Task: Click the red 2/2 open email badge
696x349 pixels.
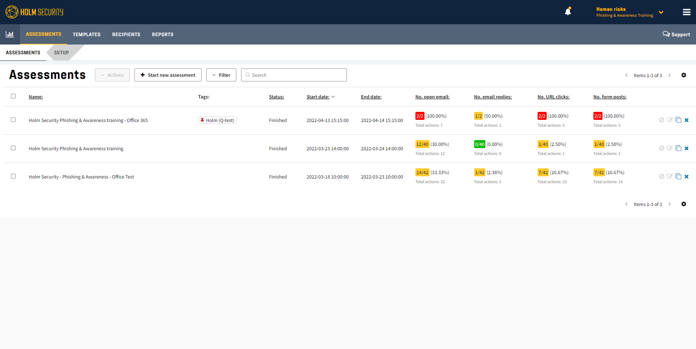Action: [x=420, y=116]
